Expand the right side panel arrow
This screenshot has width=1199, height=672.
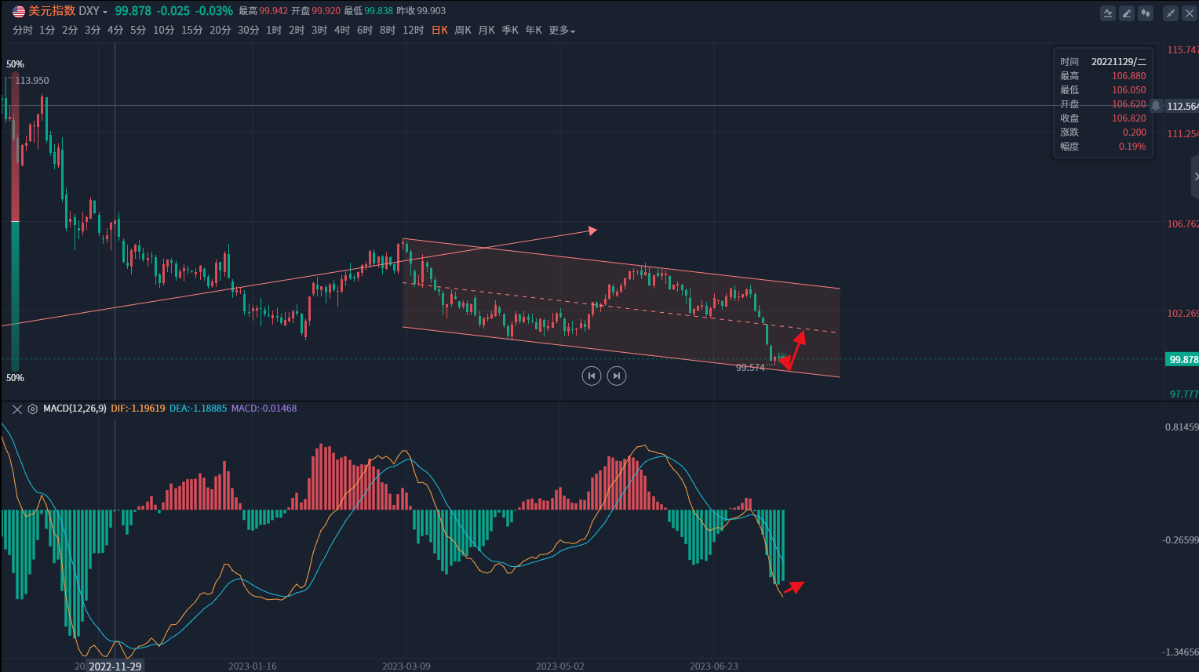tap(1194, 176)
